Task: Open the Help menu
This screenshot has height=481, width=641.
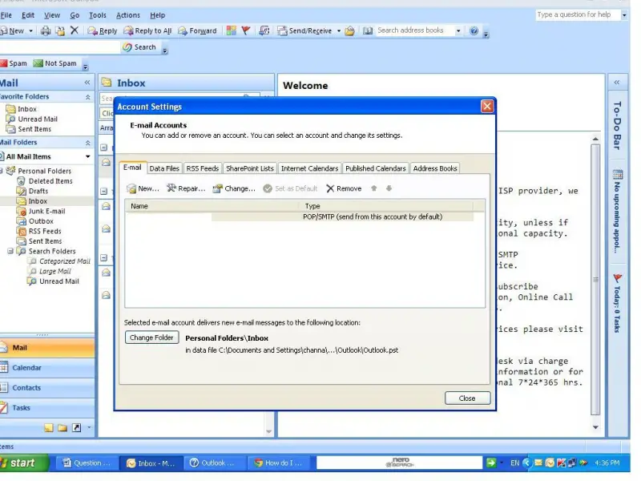Action: [157, 15]
